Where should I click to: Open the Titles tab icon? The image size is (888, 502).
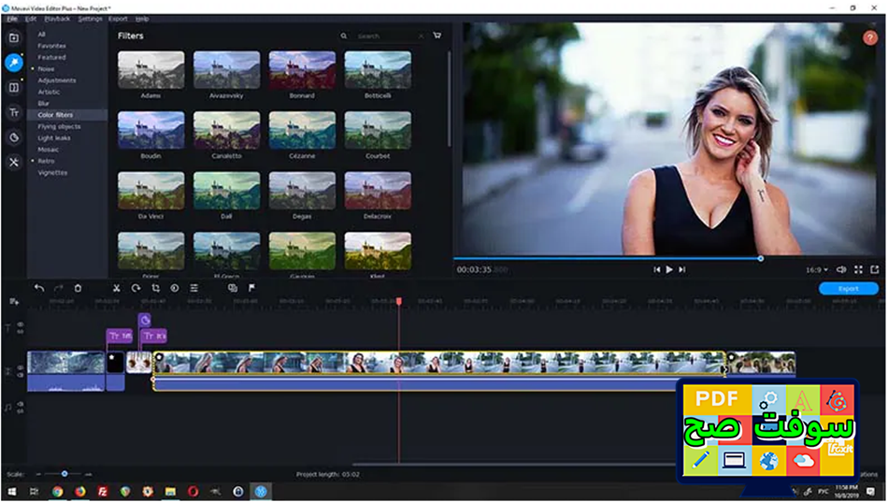(14, 112)
